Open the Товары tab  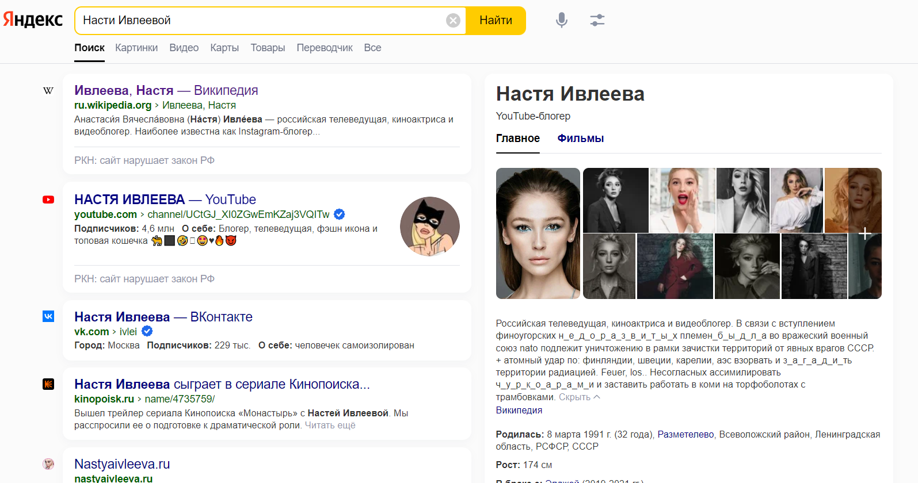point(268,48)
